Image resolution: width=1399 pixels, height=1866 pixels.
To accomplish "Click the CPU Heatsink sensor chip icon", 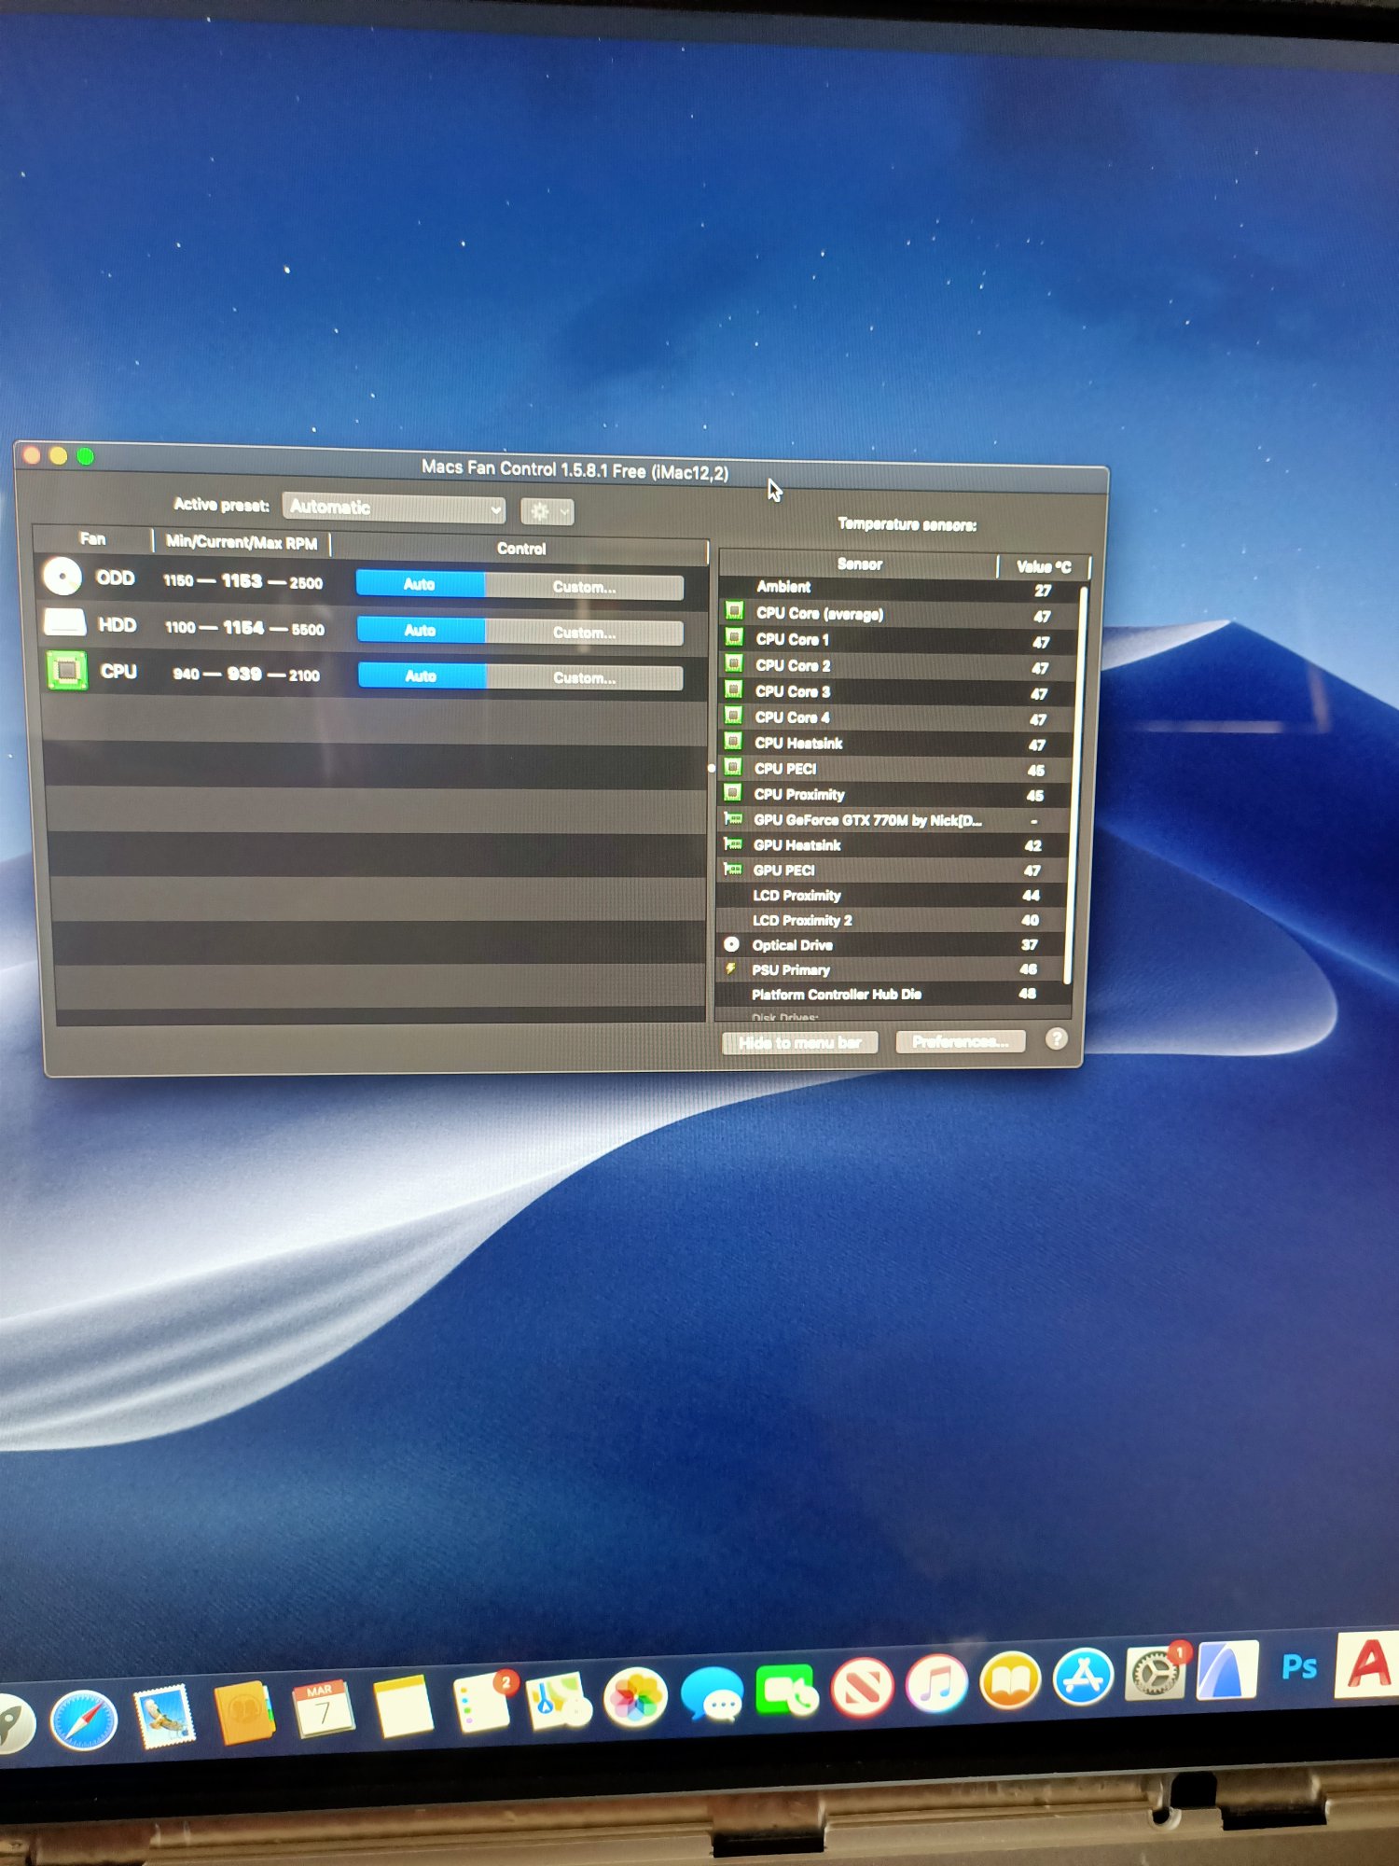I will coord(734,742).
